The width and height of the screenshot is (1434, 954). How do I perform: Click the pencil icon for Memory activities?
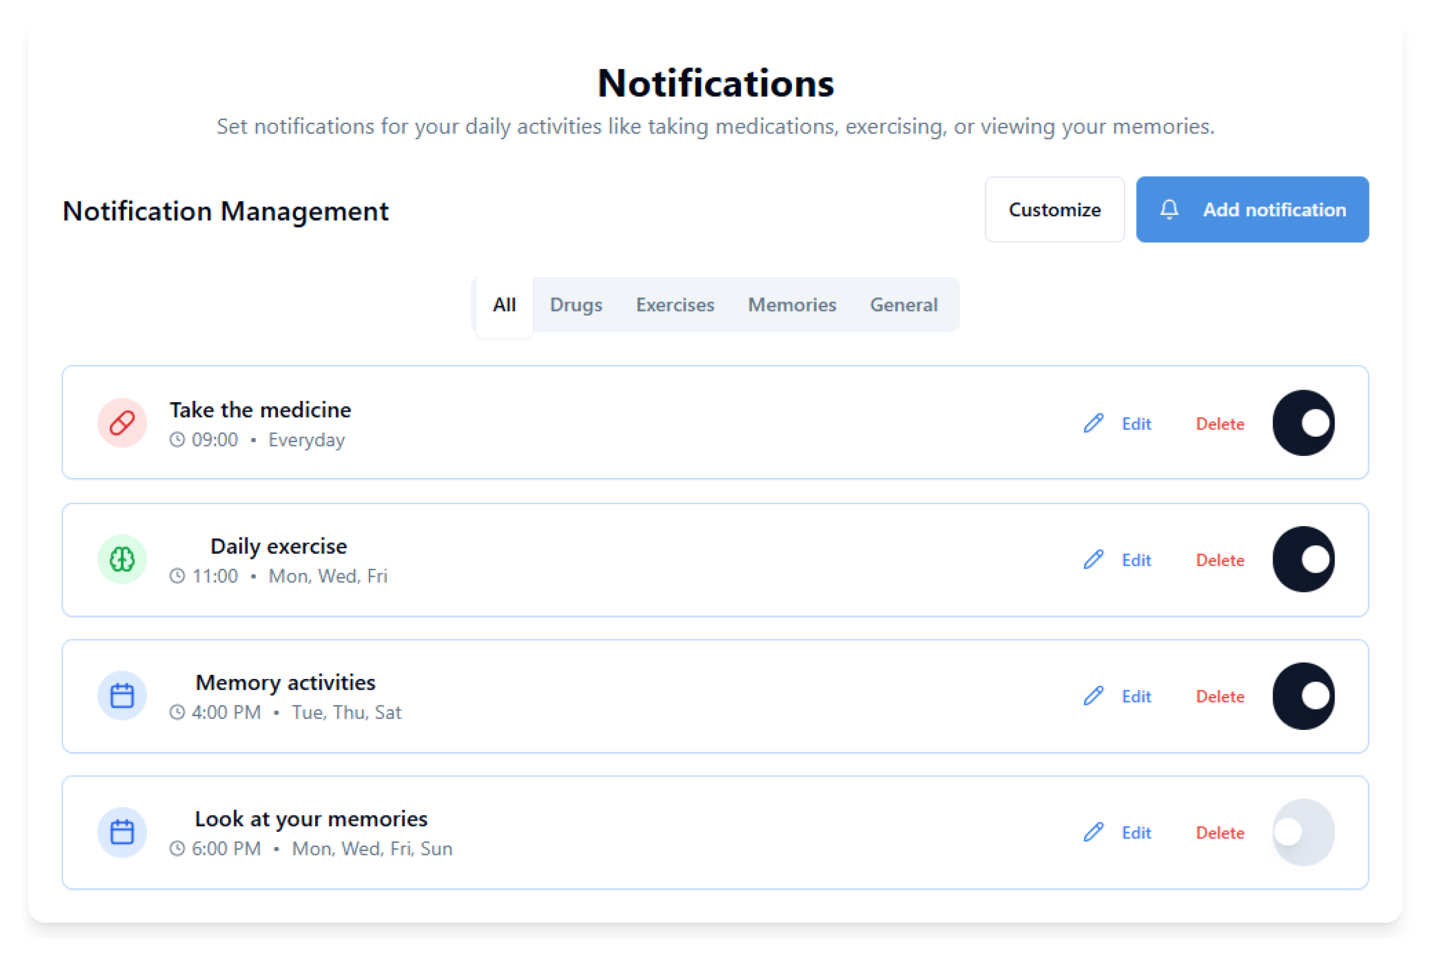1094,696
